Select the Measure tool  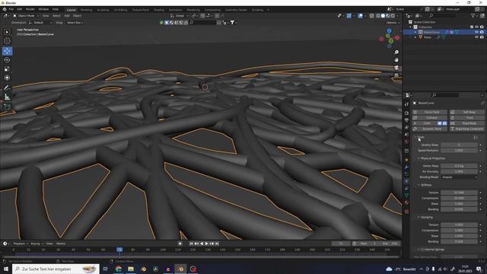coord(7,97)
